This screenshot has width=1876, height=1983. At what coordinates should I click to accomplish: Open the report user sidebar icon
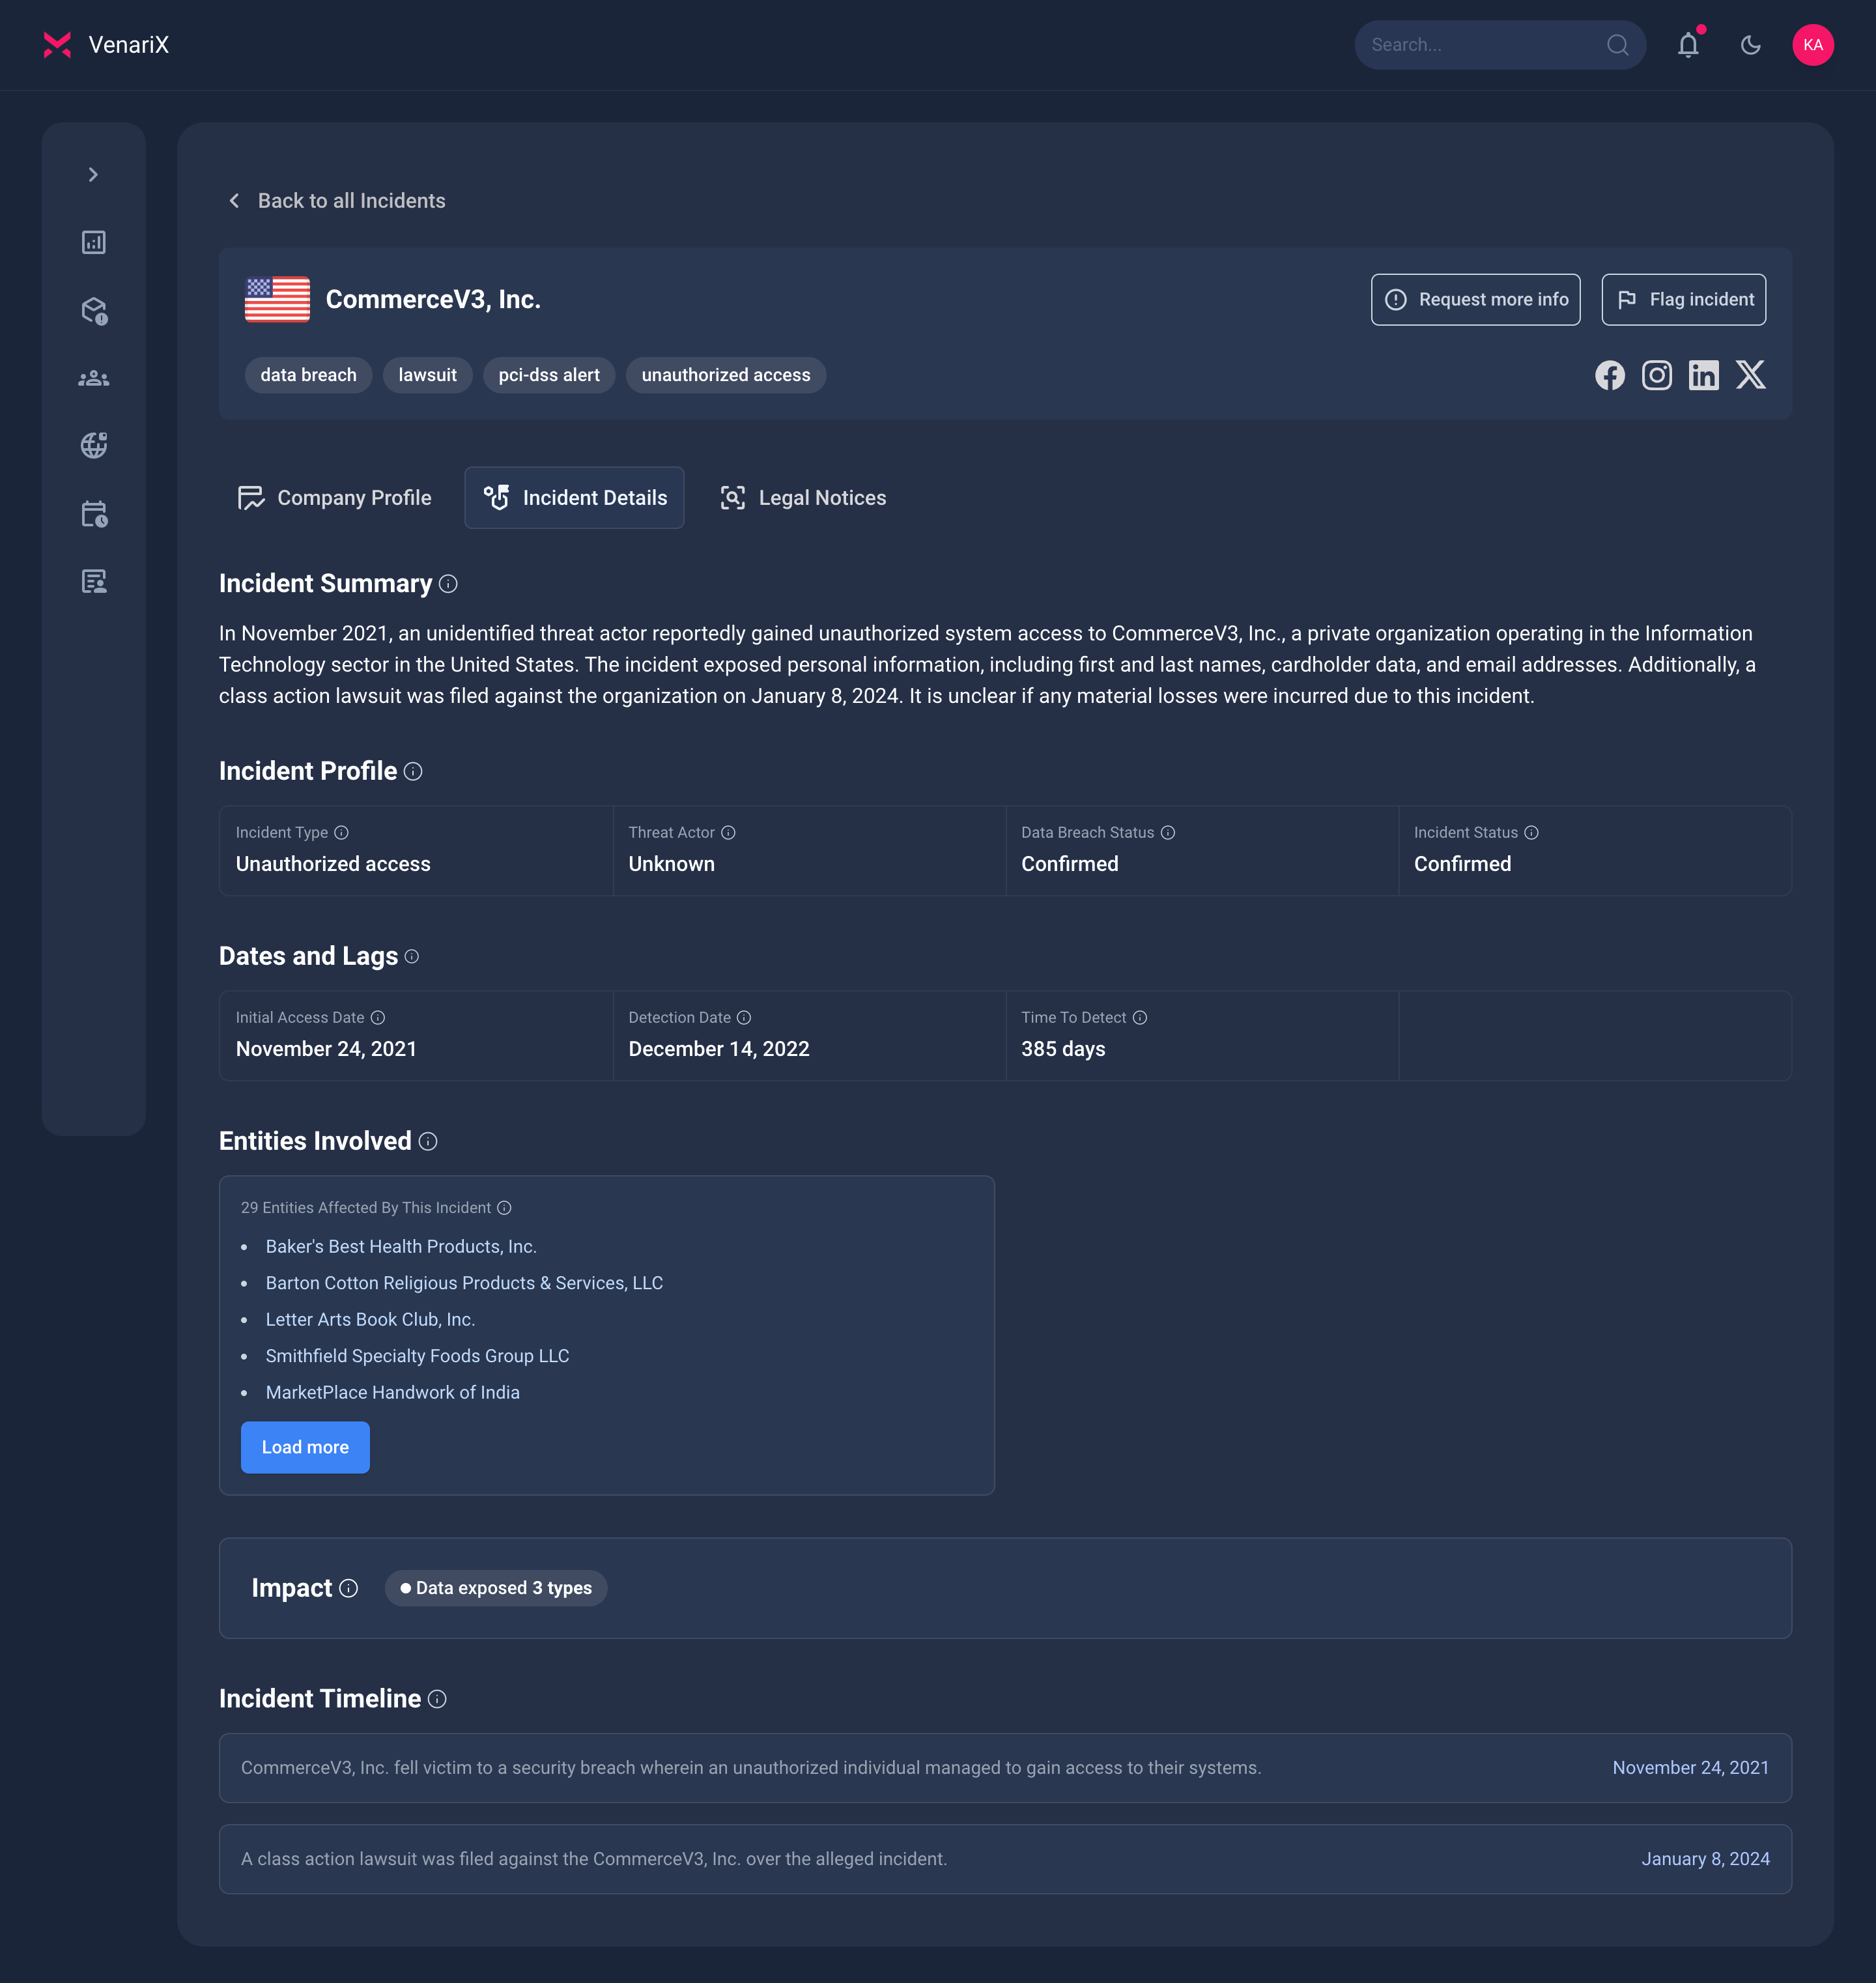point(94,581)
